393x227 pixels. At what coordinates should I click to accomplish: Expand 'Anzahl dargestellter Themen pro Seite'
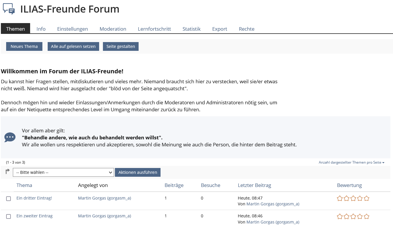pos(351,162)
